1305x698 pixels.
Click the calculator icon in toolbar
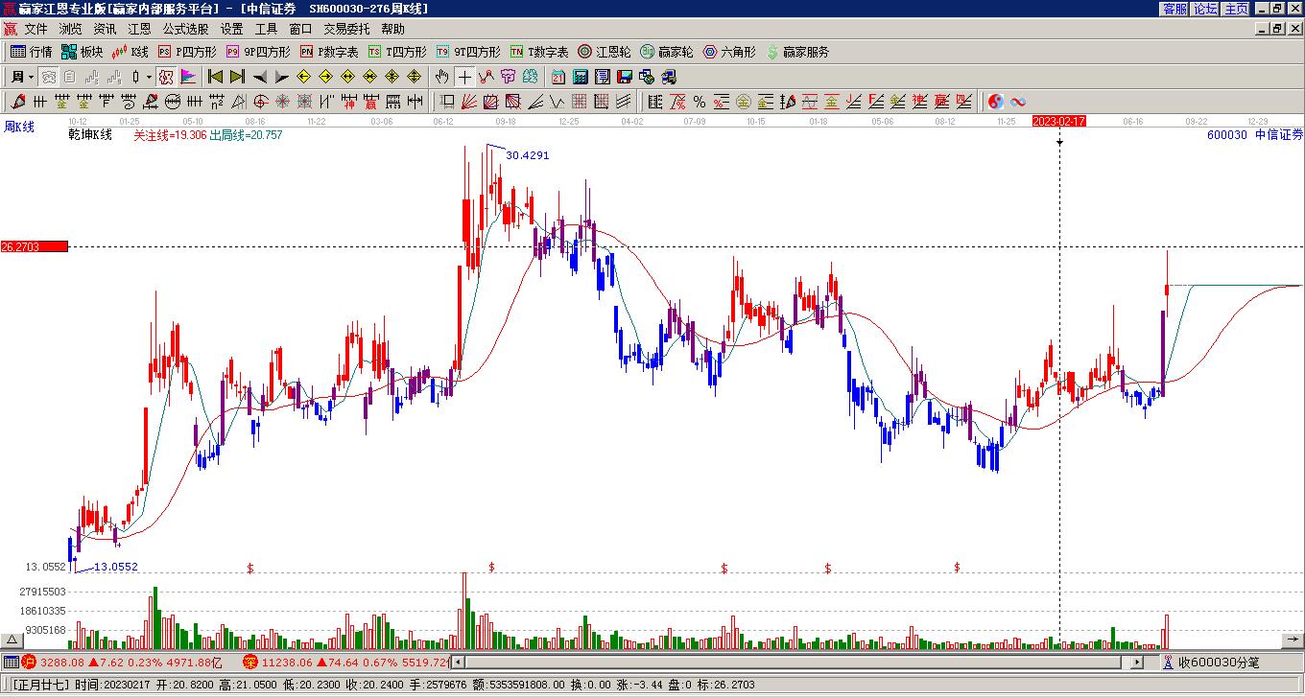(581, 77)
